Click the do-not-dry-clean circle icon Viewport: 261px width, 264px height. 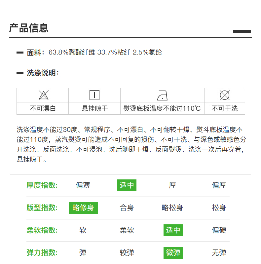coord(225,95)
